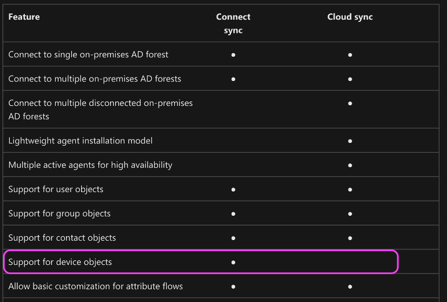Image resolution: width=447 pixels, height=302 pixels.
Task: Click the Feature column header
Action: point(24,17)
